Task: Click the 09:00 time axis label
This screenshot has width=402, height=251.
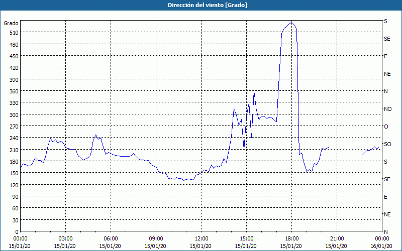Action: (x=156, y=239)
